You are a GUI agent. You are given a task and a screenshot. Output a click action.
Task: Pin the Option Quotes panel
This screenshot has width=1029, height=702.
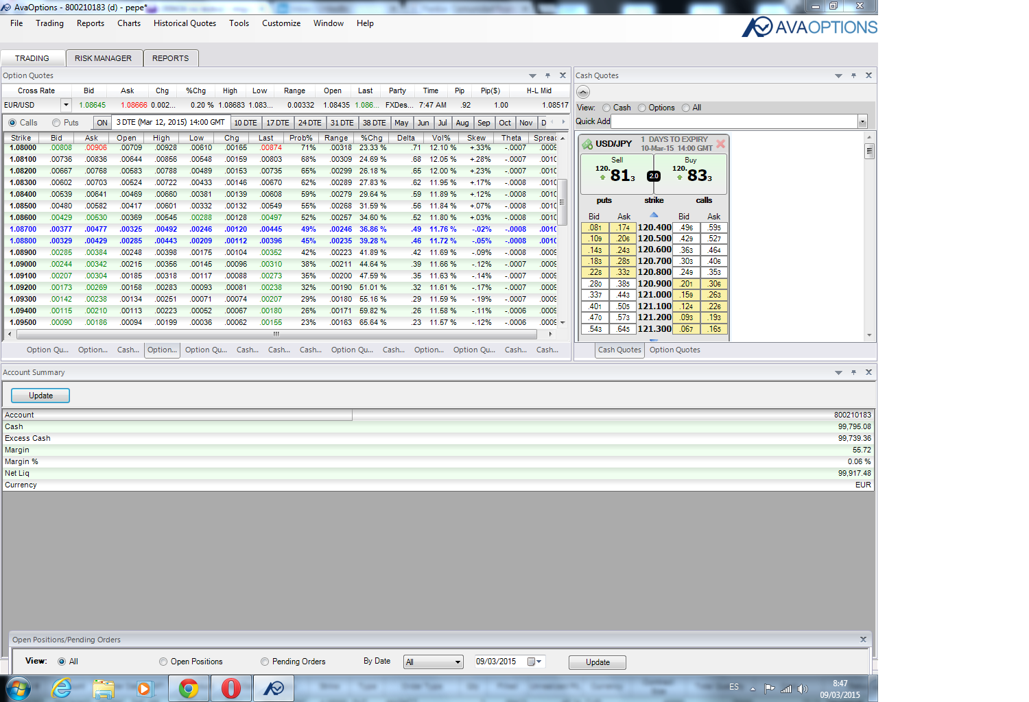point(547,75)
